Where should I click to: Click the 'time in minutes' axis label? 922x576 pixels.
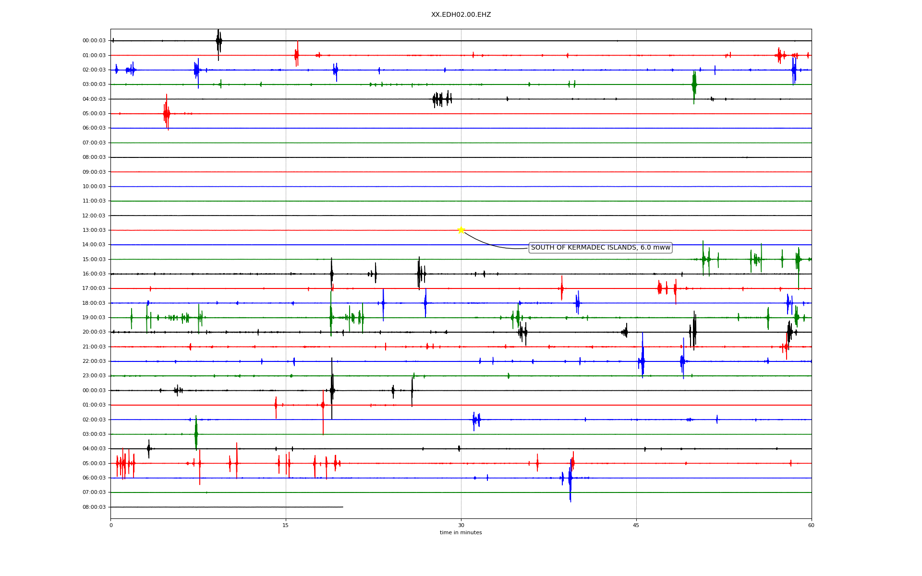point(461,533)
